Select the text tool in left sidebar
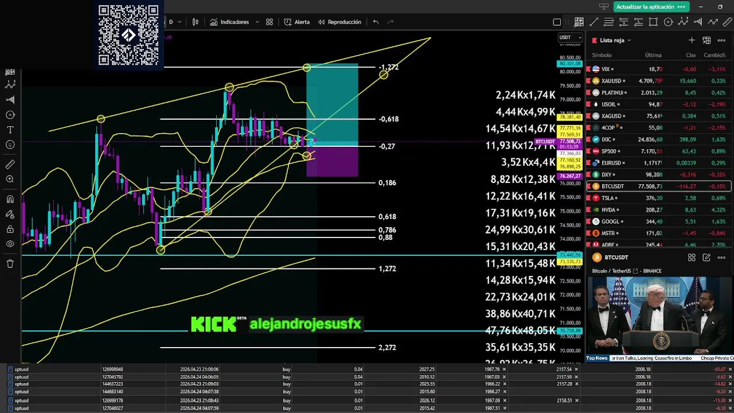Image resolution: width=734 pixels, height=413 pixels. coord(10,130)
